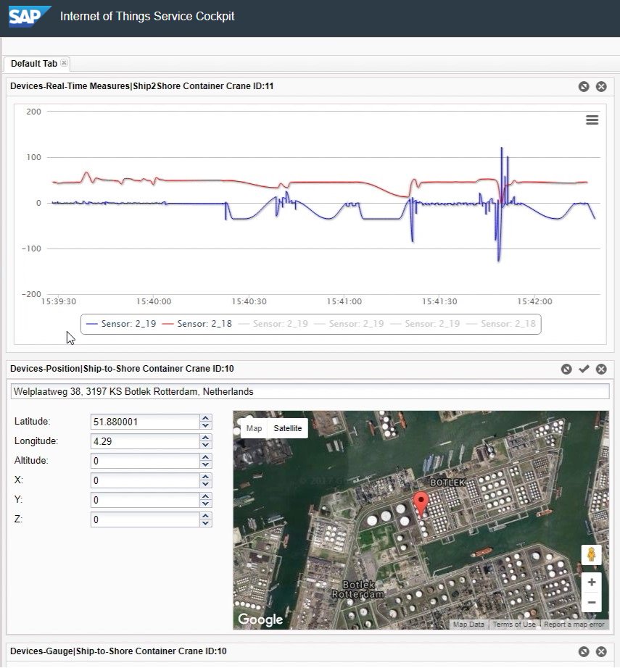Viewport: 620px width, 668px height.
Task: Increase X value with up arrow
Action: 205,477
